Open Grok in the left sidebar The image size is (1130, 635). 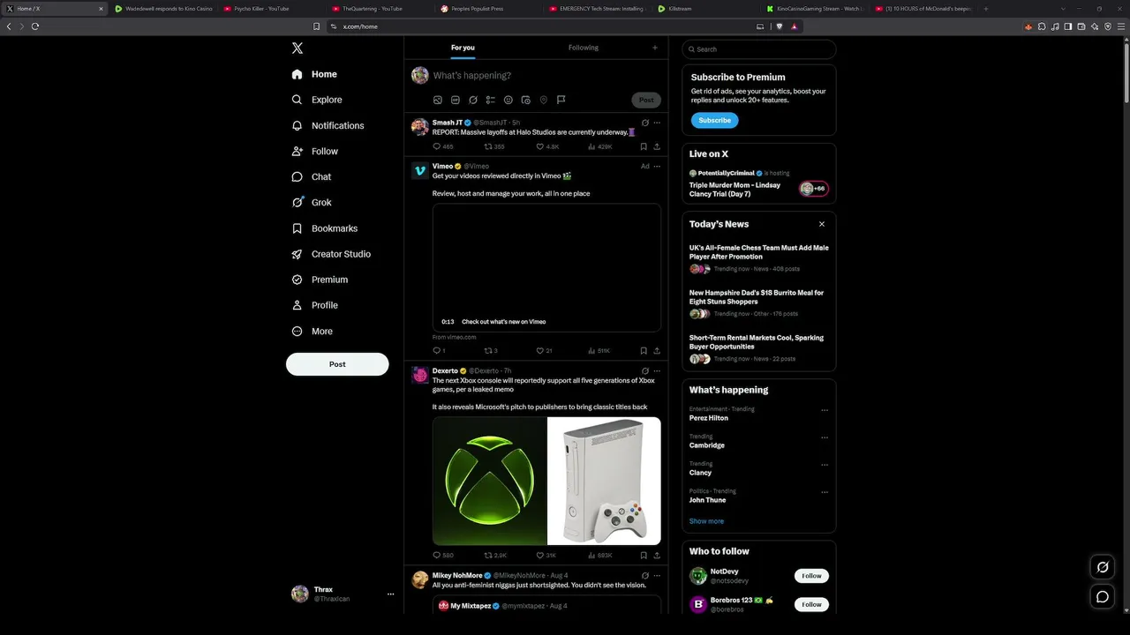pos(312,202)
